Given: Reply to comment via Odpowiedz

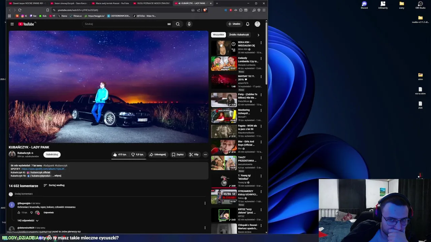Looking at the screenshot, I should click(48, 212).
